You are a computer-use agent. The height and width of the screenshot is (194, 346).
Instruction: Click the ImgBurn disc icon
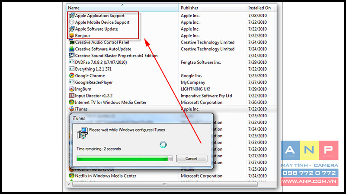(71, 89)
